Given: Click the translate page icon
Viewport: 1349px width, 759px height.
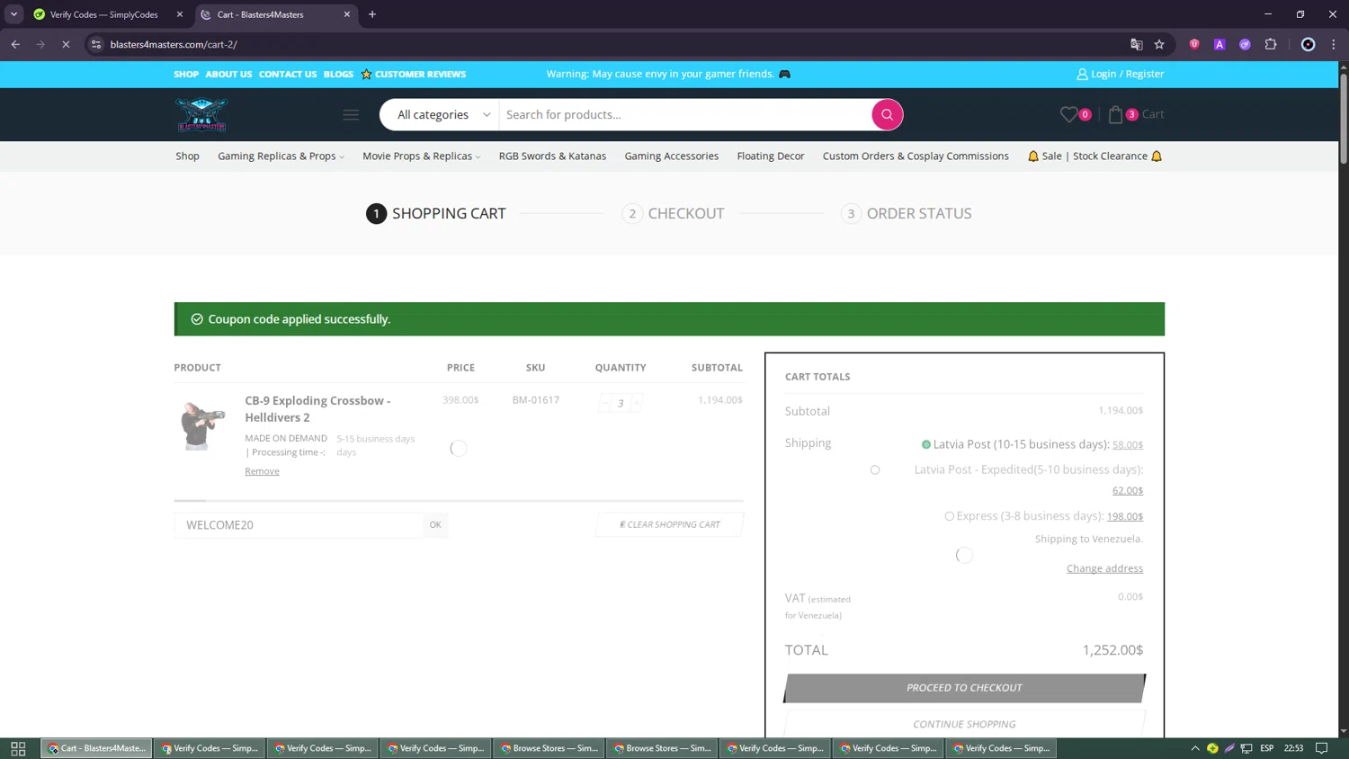Looking at the screenshot, I should point(1137,44).
